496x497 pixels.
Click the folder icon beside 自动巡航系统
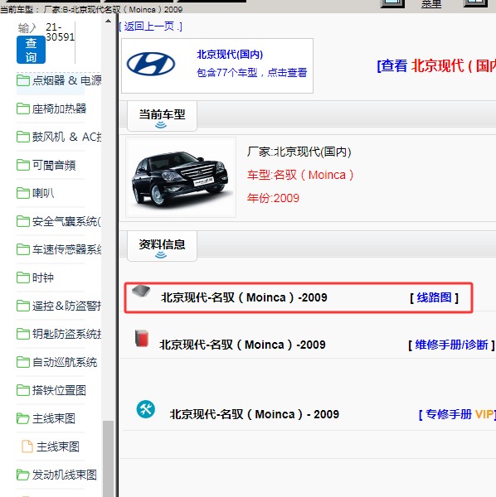click(23, 362)
